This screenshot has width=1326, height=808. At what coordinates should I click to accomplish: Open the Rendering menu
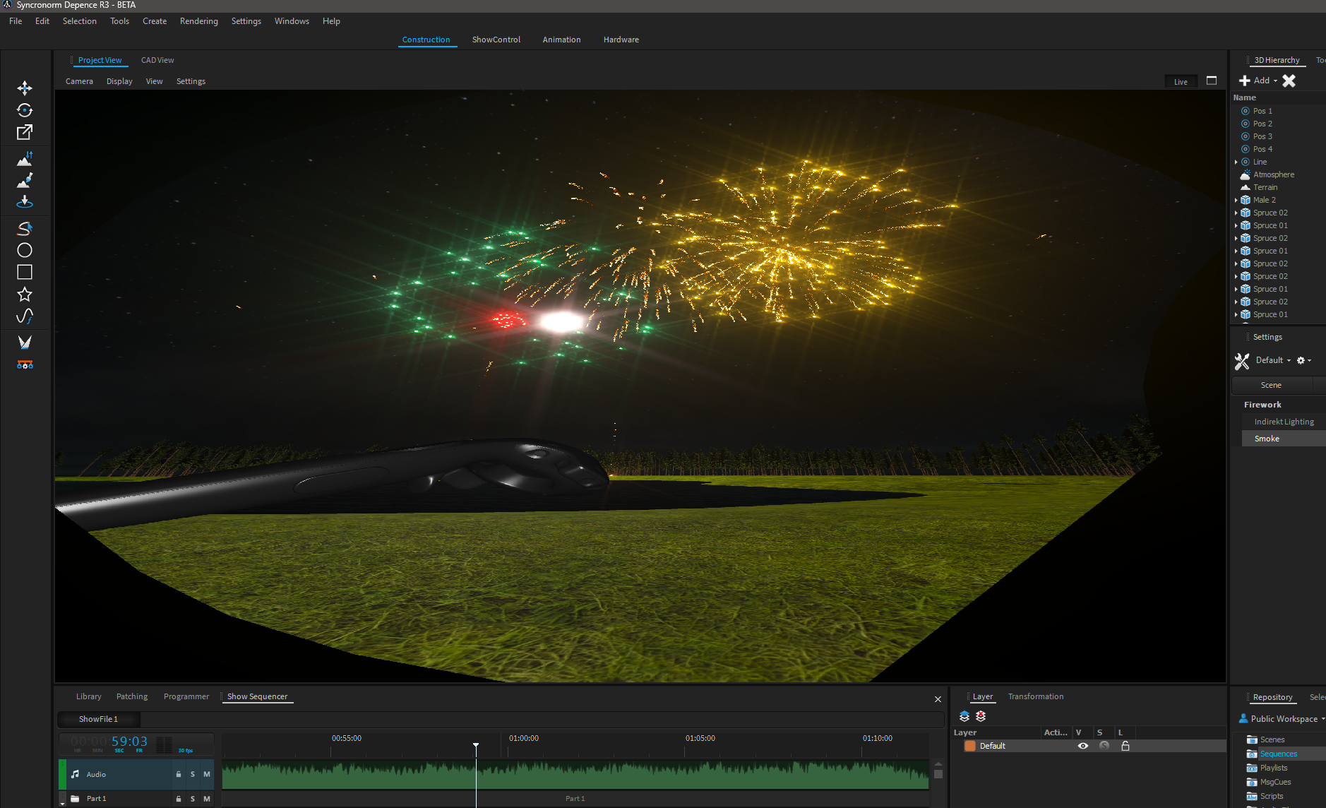point(198,21)
